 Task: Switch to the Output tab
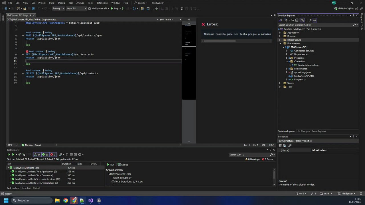pyautogui.click(x=36, y=188)
